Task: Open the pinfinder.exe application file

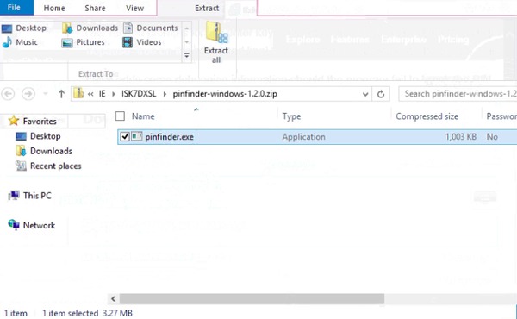Action: pyautogui.click(x=169, y=137)
